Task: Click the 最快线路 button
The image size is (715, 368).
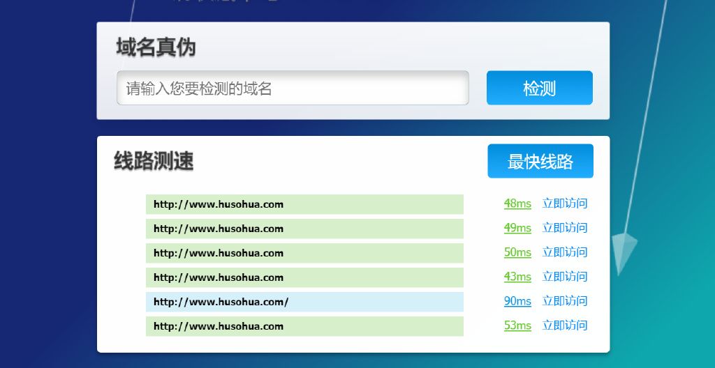Action: click(540, 161)
